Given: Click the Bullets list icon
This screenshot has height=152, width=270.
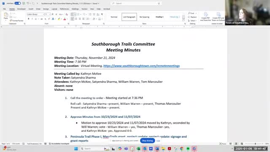Looking at the screenshot, I should tap(72, 14).
